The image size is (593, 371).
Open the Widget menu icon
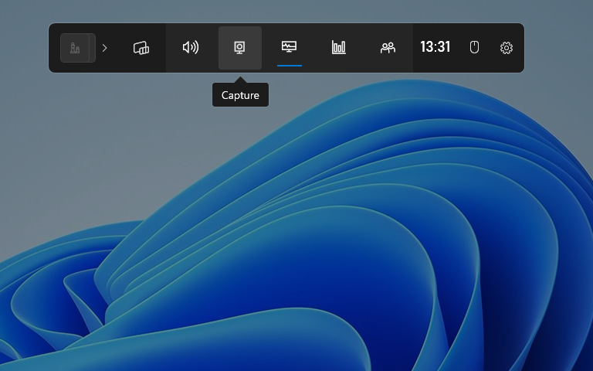click(x=141, y=48)
